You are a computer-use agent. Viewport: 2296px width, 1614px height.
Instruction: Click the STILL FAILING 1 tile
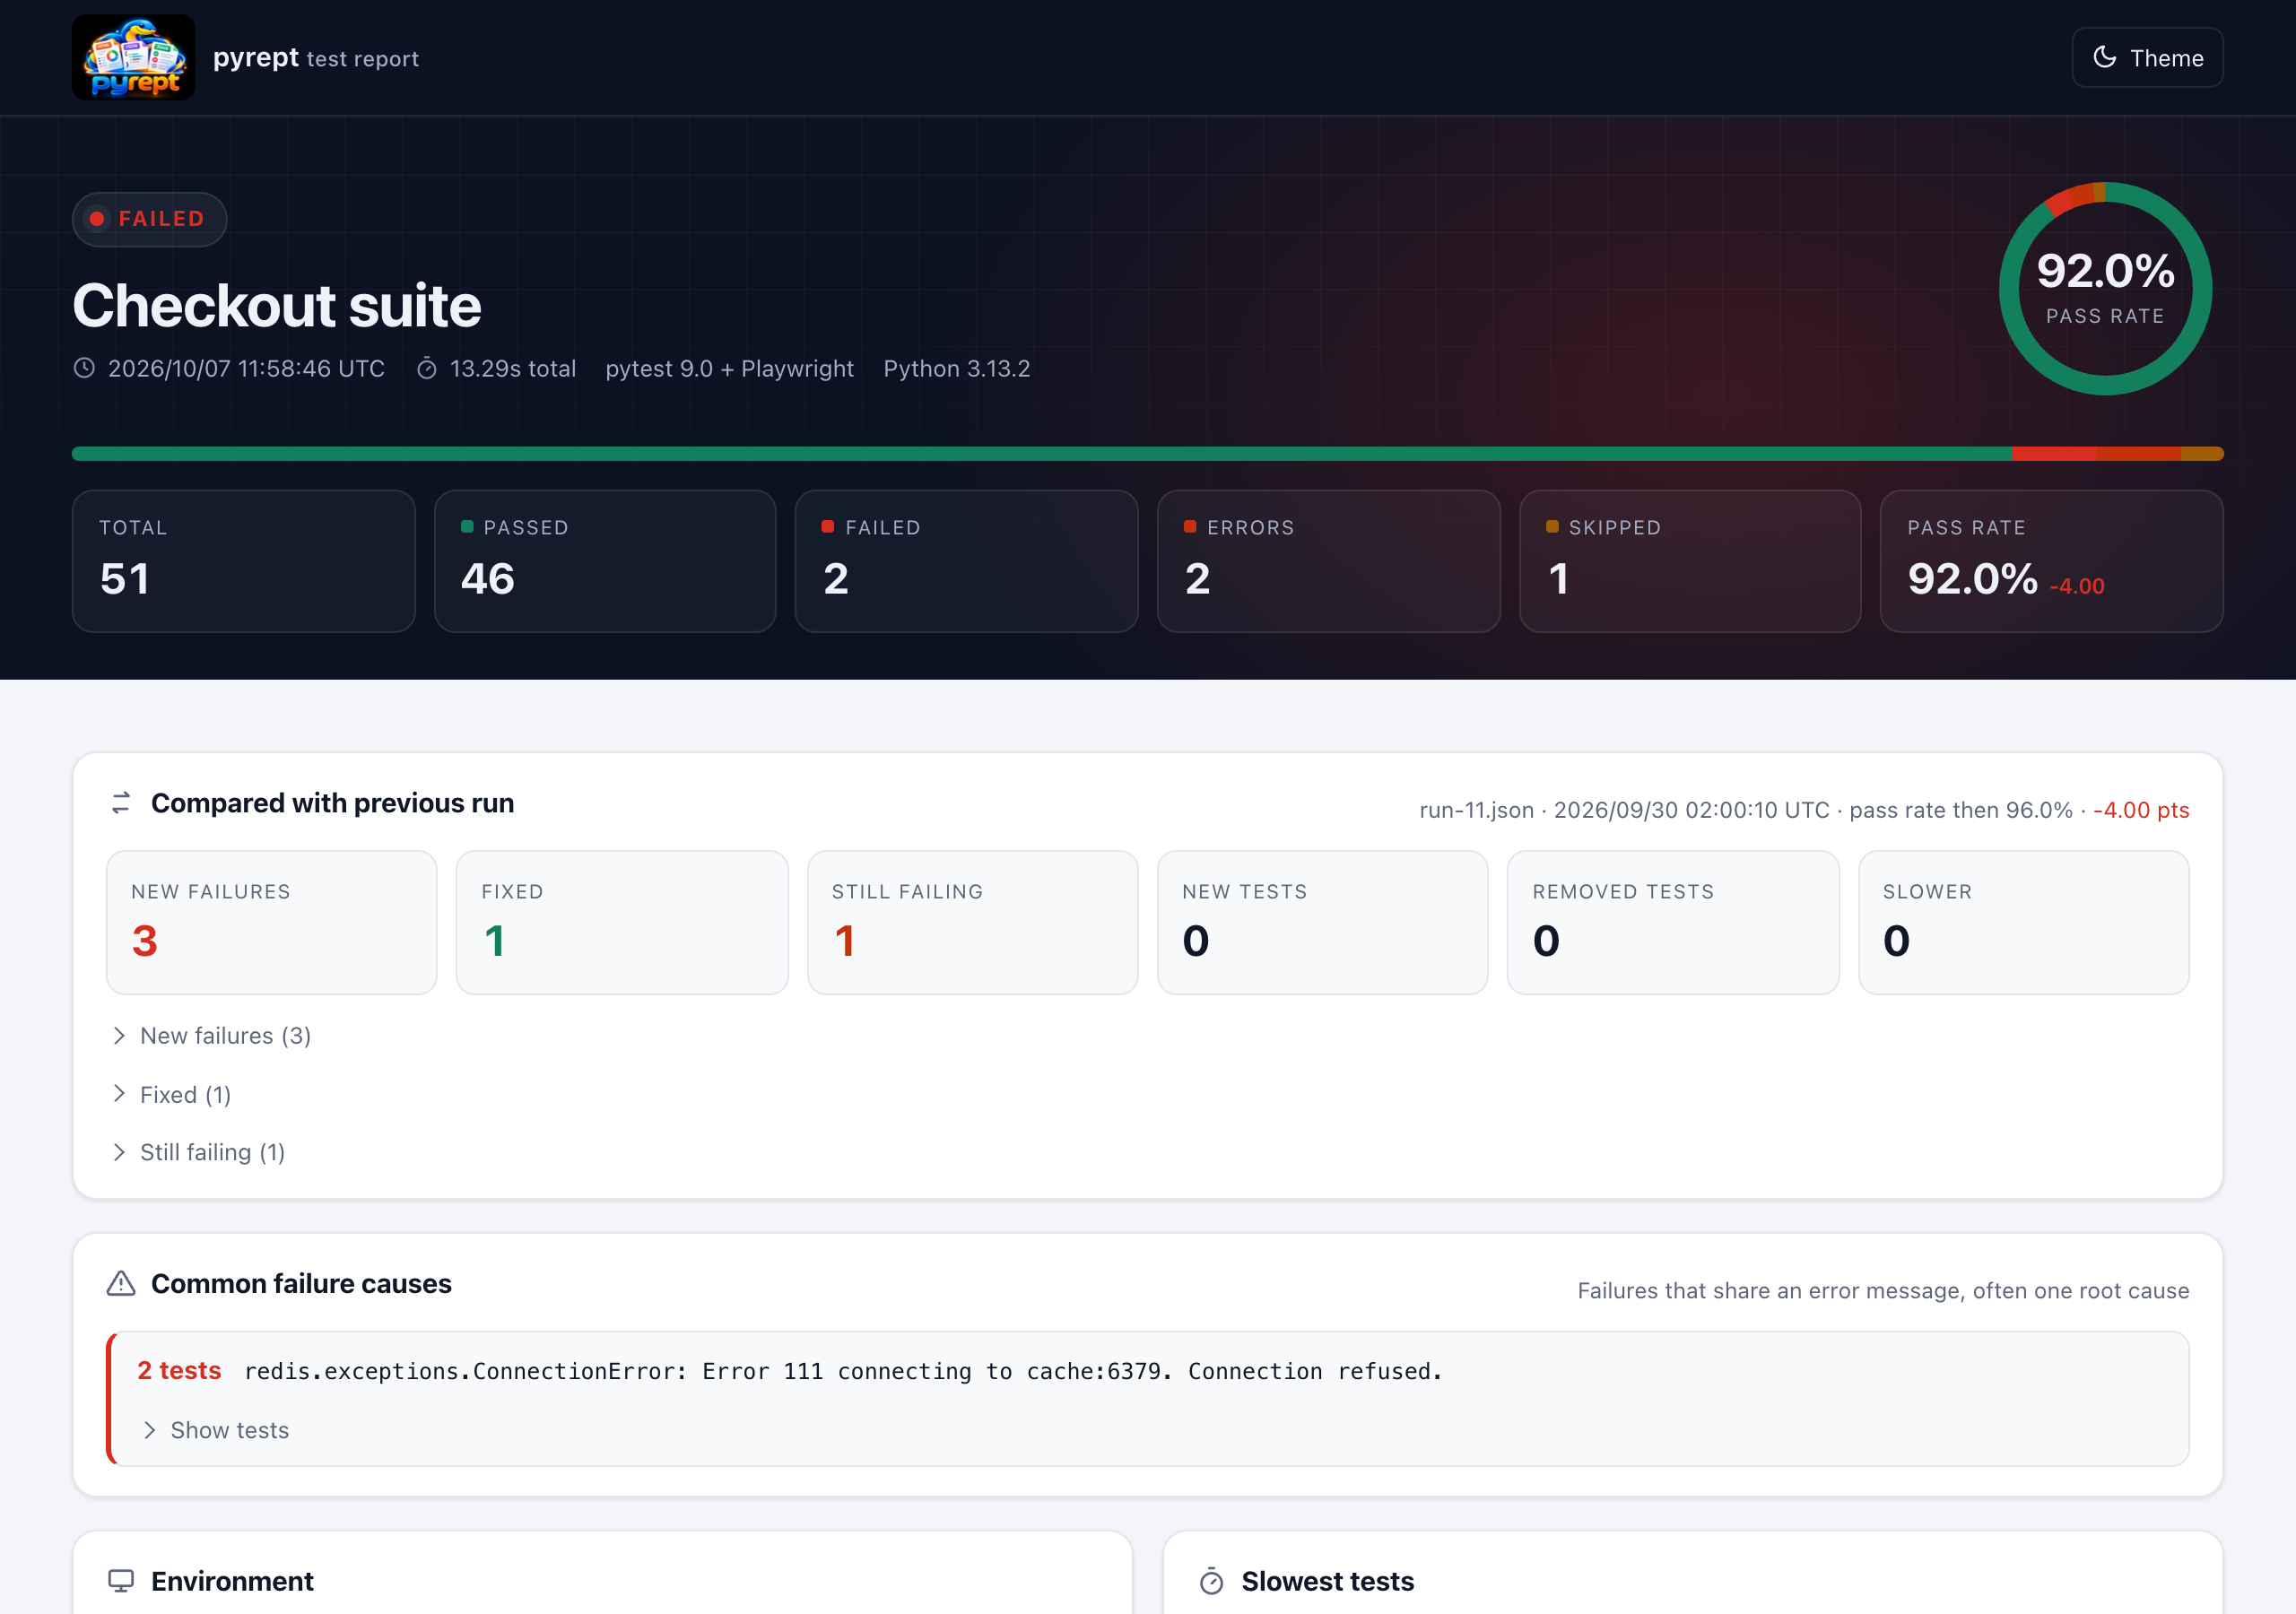click(x=972, y=922)
